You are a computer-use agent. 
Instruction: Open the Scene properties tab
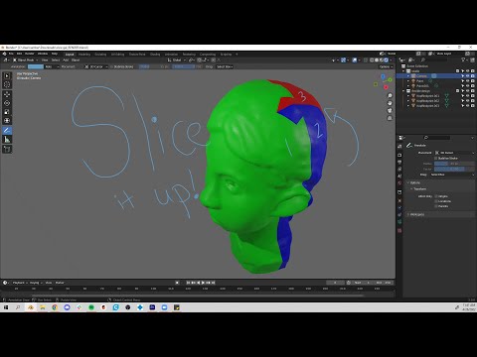[399, 176]
